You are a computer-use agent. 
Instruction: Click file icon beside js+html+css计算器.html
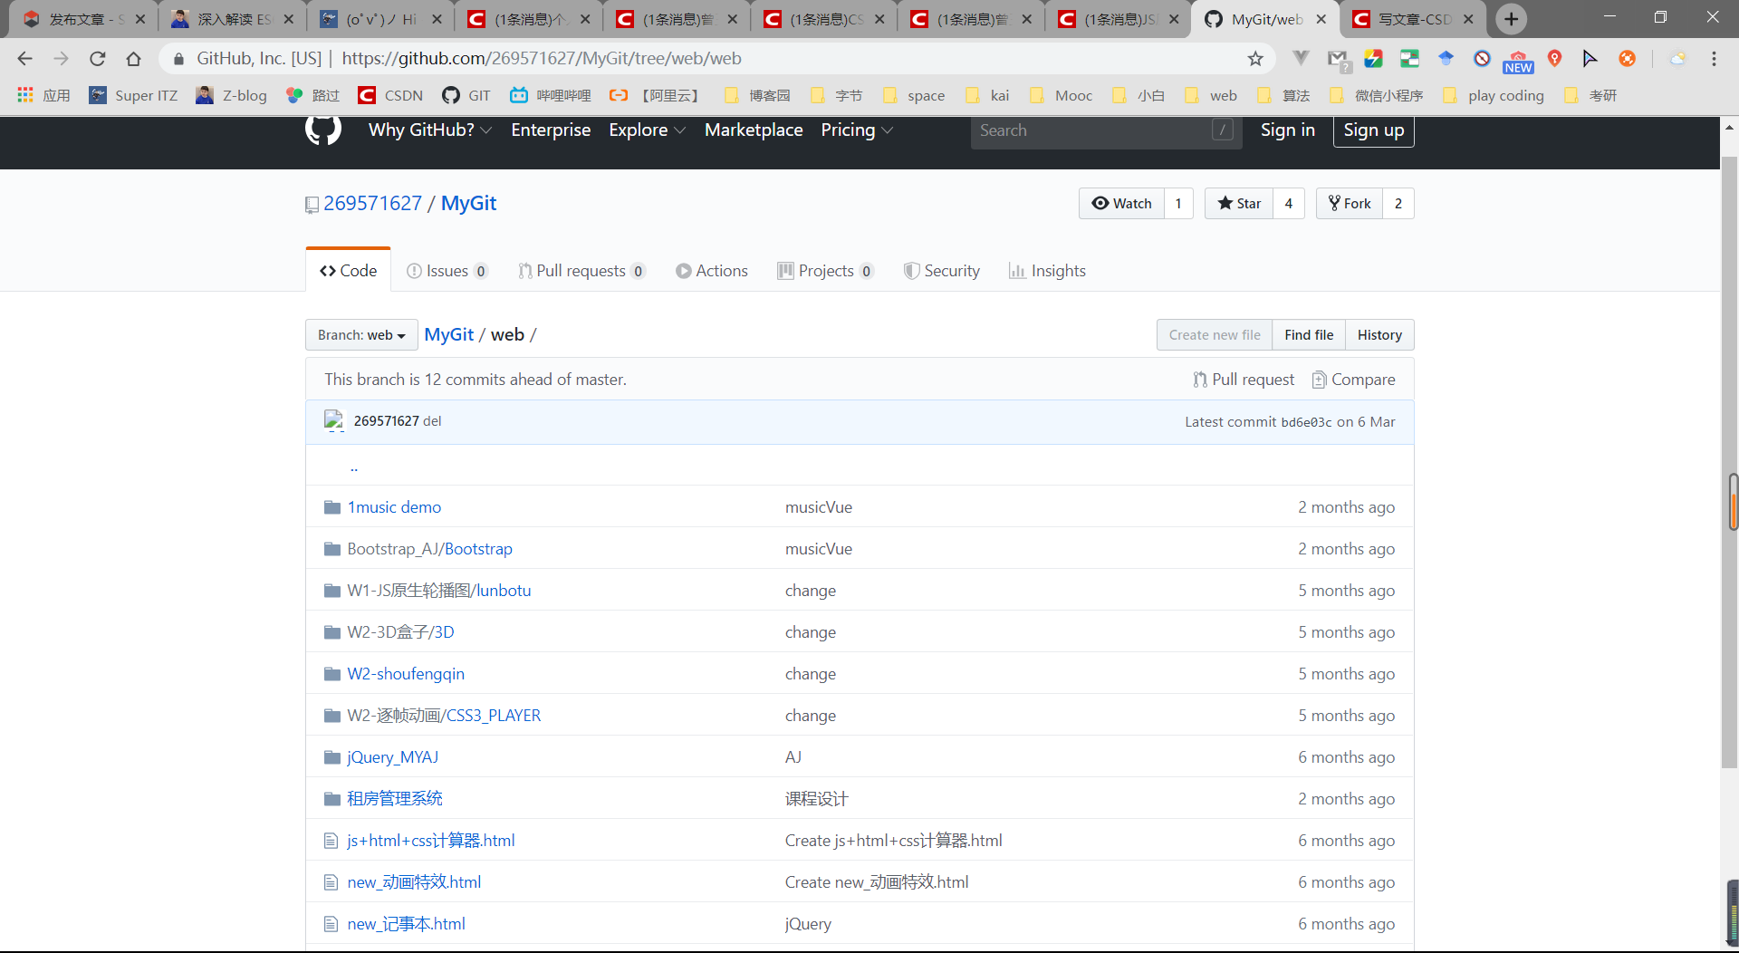click(x=331, y=841)
